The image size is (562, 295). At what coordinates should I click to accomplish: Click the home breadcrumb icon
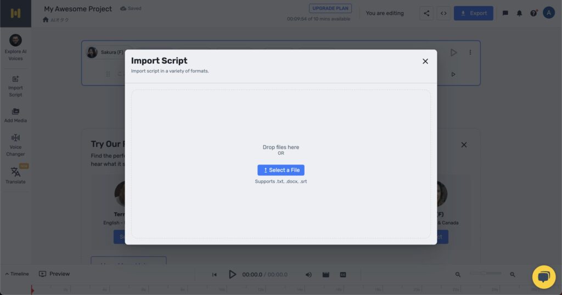pos(46,20)
